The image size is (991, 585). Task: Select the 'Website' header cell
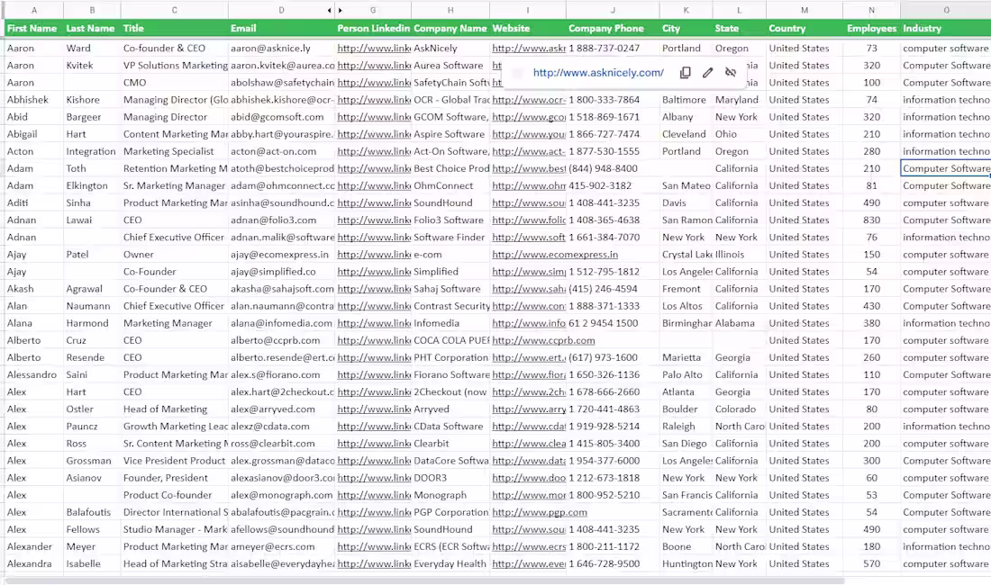coord(528,29)
